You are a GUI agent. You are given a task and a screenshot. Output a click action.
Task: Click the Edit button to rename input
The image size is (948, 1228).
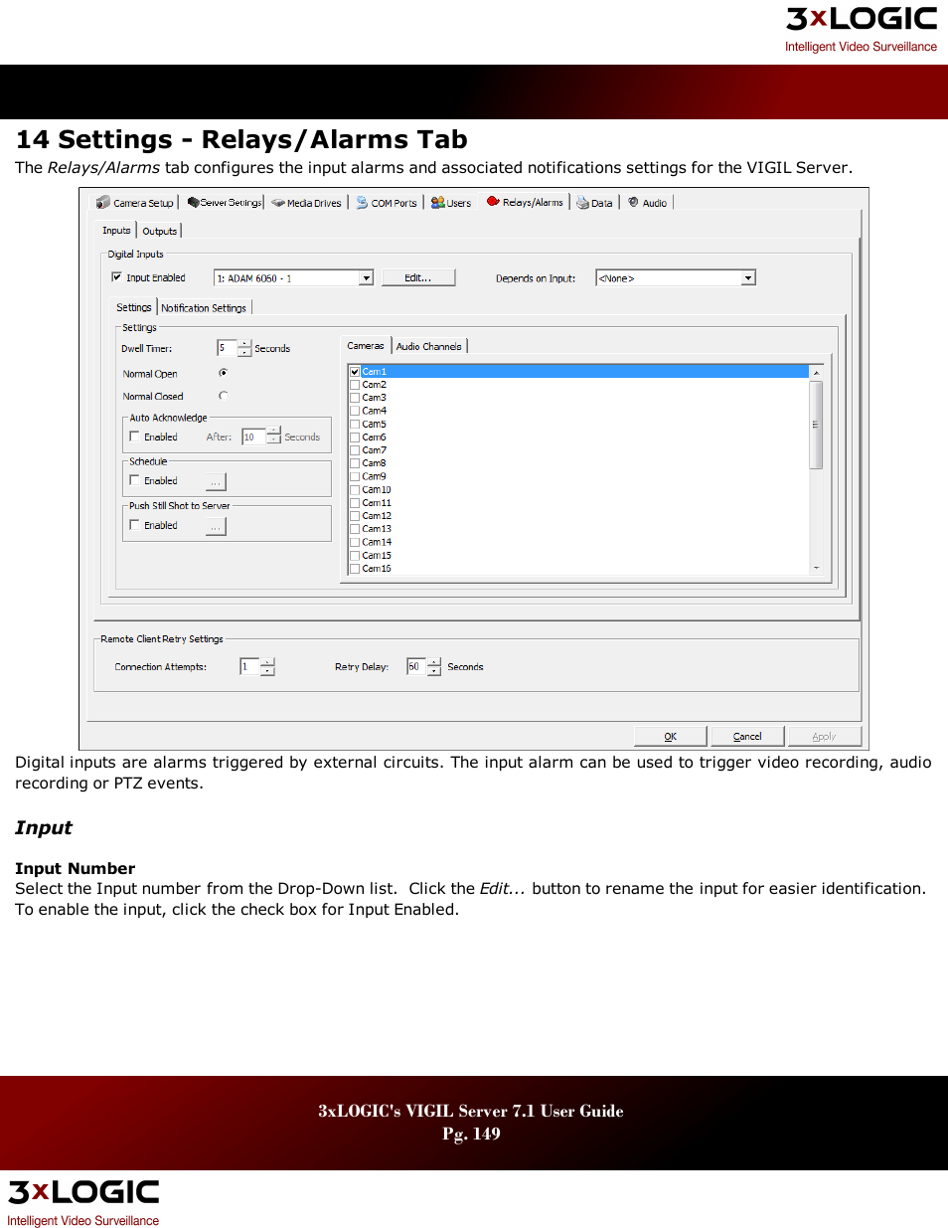coord(418,276)
